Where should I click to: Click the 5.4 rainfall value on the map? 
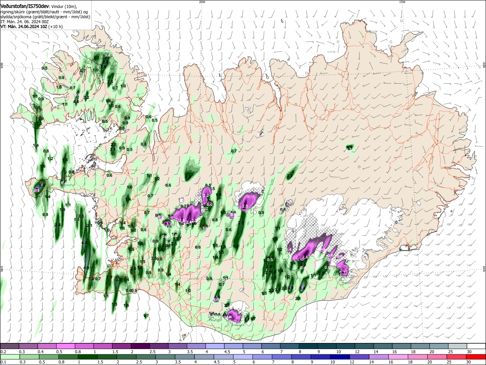point(303,289)
